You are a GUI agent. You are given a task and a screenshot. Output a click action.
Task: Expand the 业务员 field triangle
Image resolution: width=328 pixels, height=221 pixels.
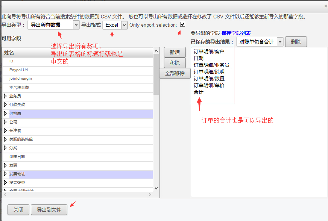5,96
